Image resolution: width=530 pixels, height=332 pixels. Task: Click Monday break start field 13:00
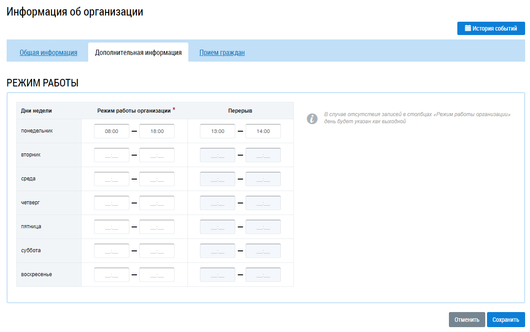(218, 131)
